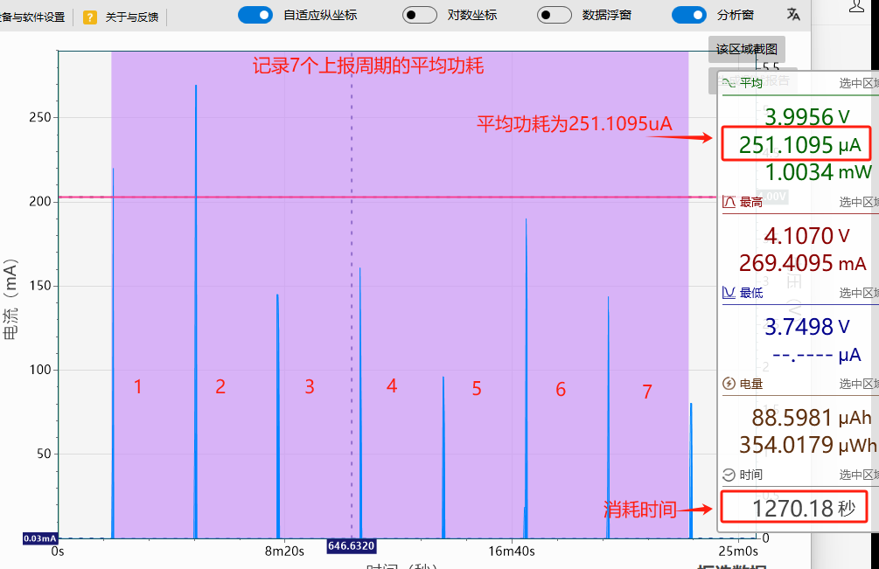Click the 25m0s time axis label
This screenshot has width=879, height=569.
(739, 552)
